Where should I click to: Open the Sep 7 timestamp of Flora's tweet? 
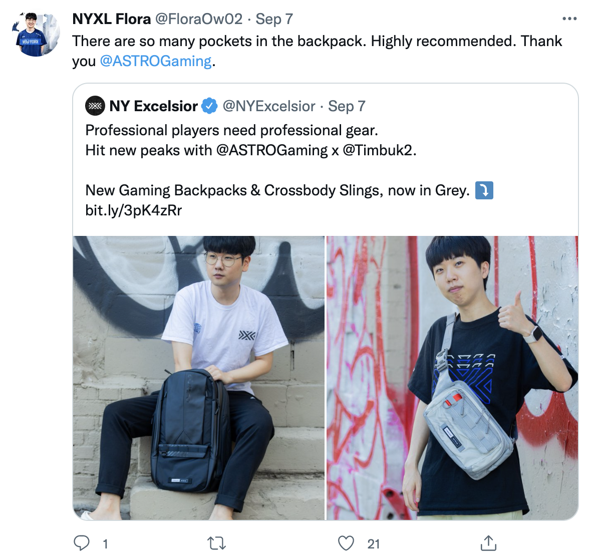[274, 19]
